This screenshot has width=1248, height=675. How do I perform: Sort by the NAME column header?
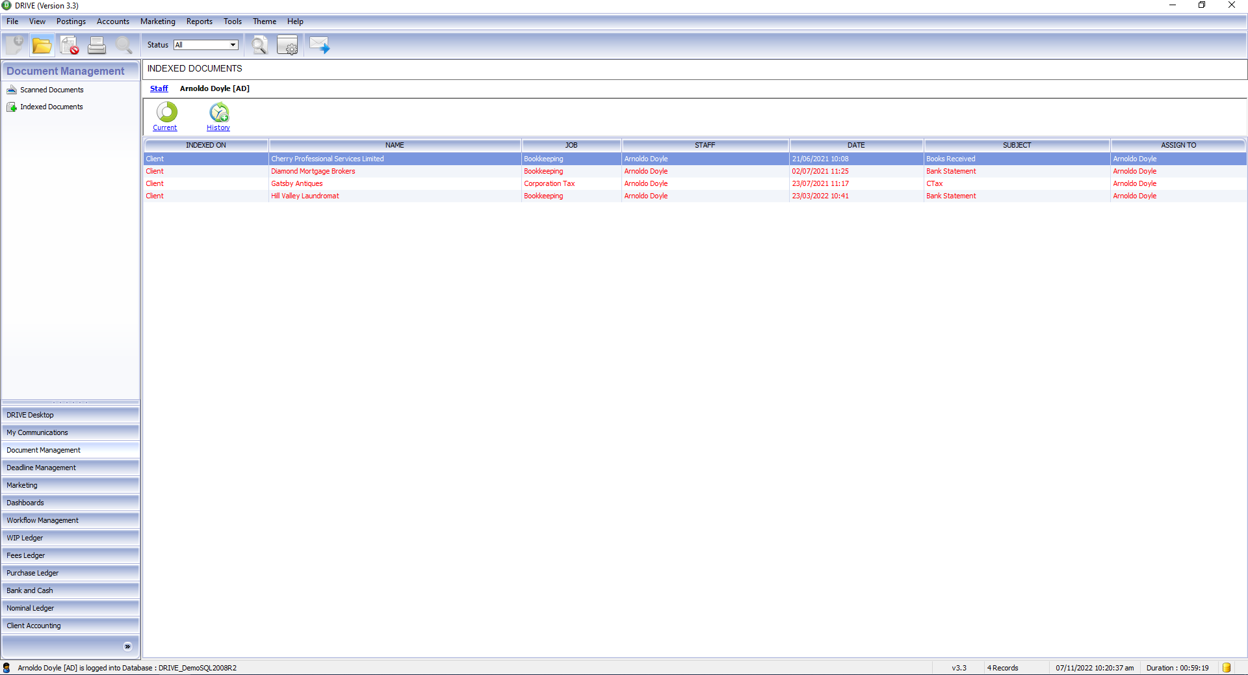point(395,145)
